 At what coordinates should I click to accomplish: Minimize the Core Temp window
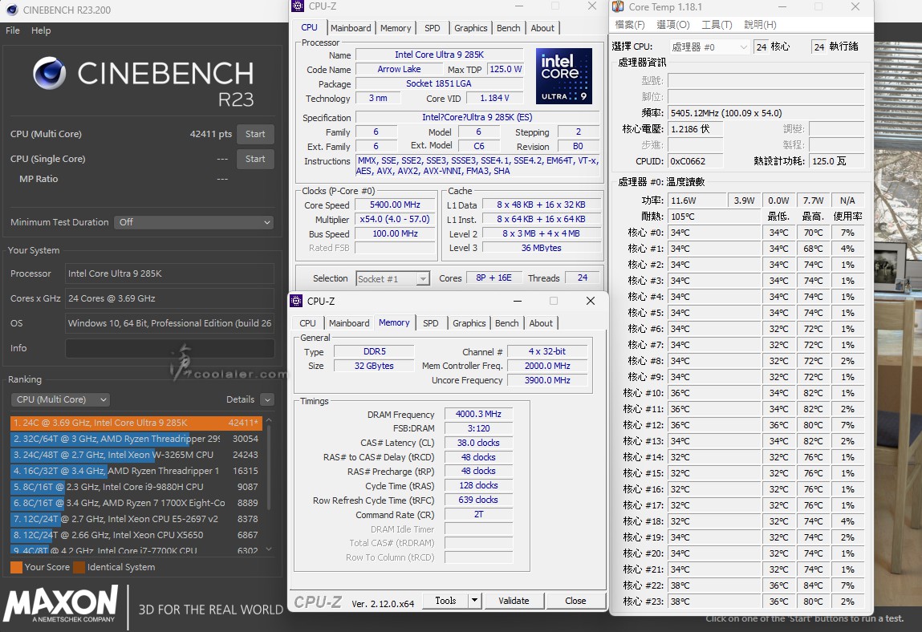(782, 7)
